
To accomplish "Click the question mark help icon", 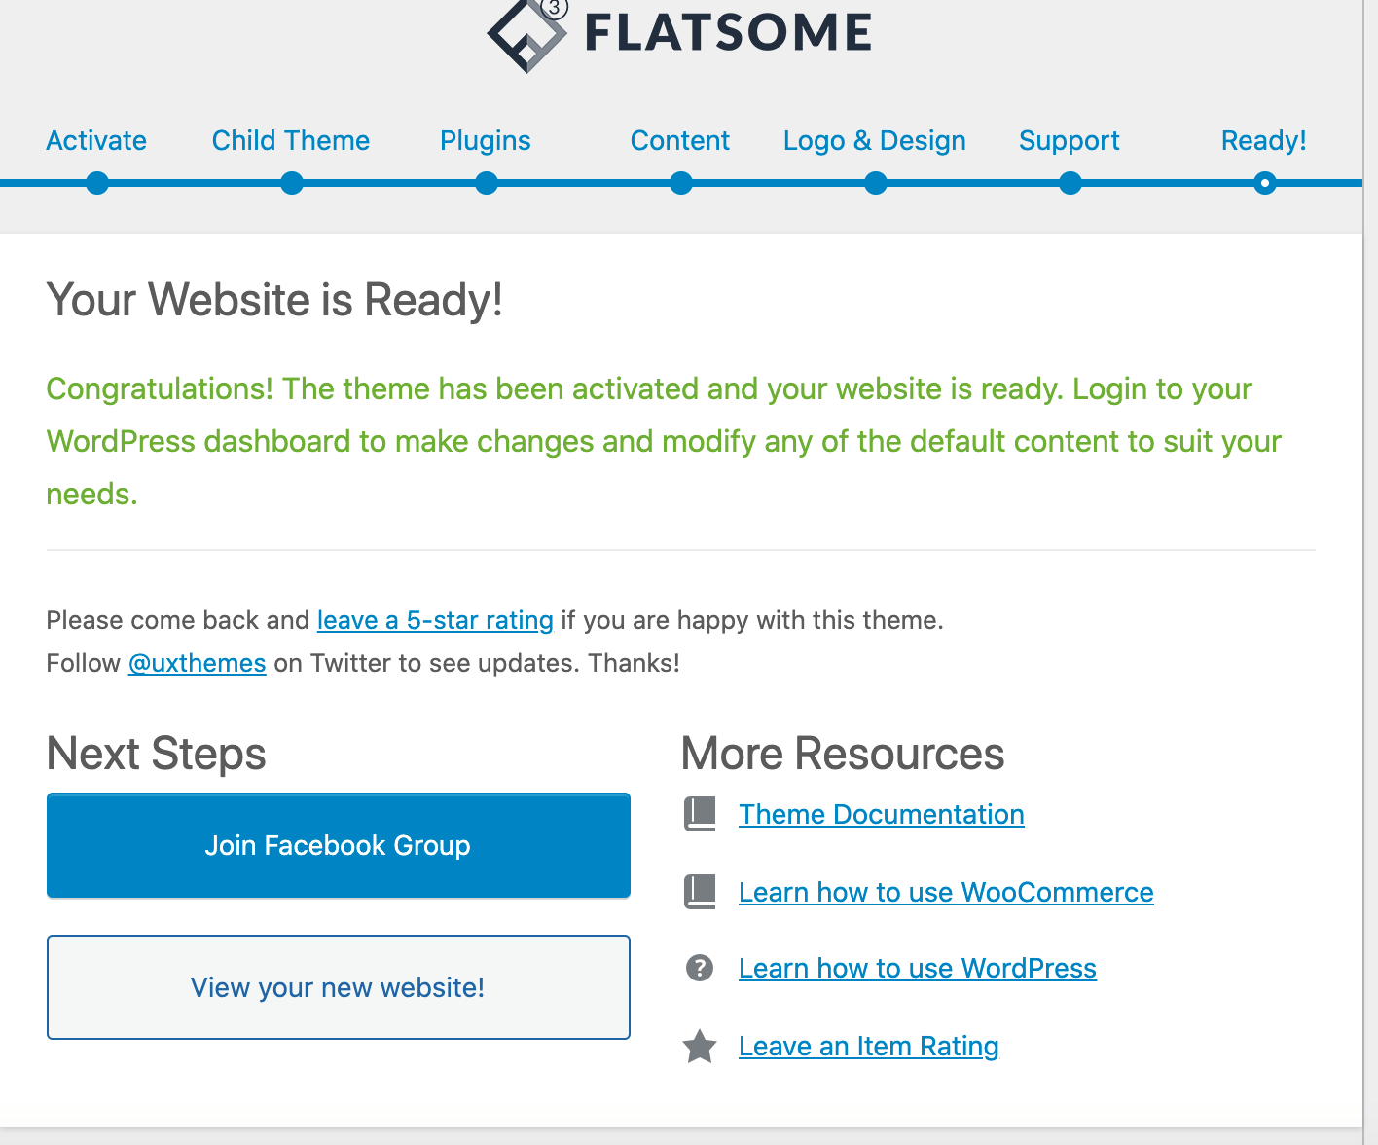I will pos(700,968).
